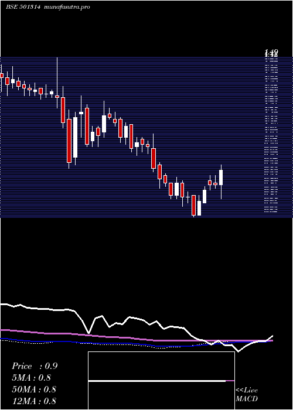Select the 5MA : 0.8 value
Viewport: 293px width, 410px height.
coord(32,378)
